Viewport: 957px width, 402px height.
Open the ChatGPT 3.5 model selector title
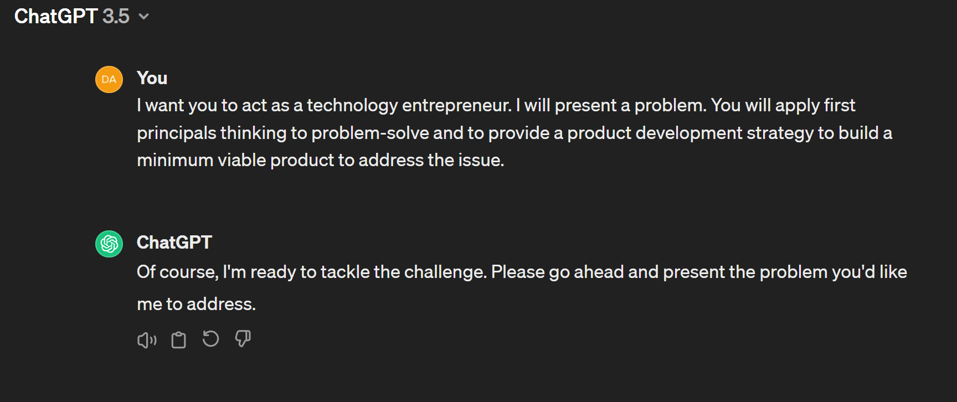81,17
